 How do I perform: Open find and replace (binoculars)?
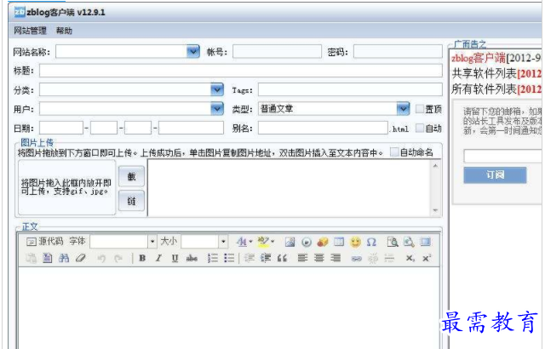[64, 258]
